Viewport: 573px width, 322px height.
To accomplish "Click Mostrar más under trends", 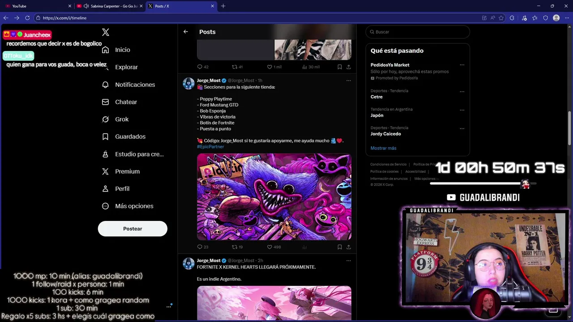I will (x=383, y=148).
